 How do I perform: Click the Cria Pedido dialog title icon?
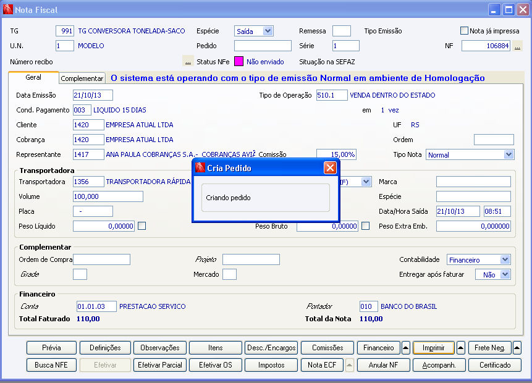pyautogui.click(x=200, y=167)
